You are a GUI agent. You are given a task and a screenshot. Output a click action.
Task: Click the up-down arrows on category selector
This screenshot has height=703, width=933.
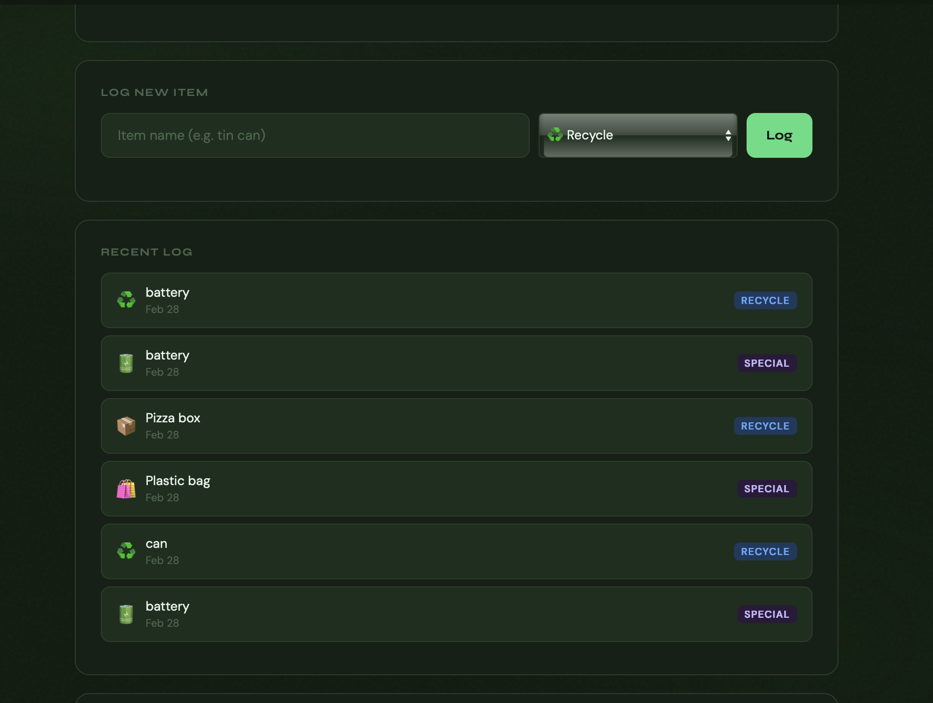click(x=728, y=135)
